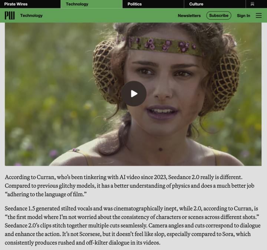Switch to the Politics tab
This screenshot has width=267, height=250.
(x=153, y=4)
